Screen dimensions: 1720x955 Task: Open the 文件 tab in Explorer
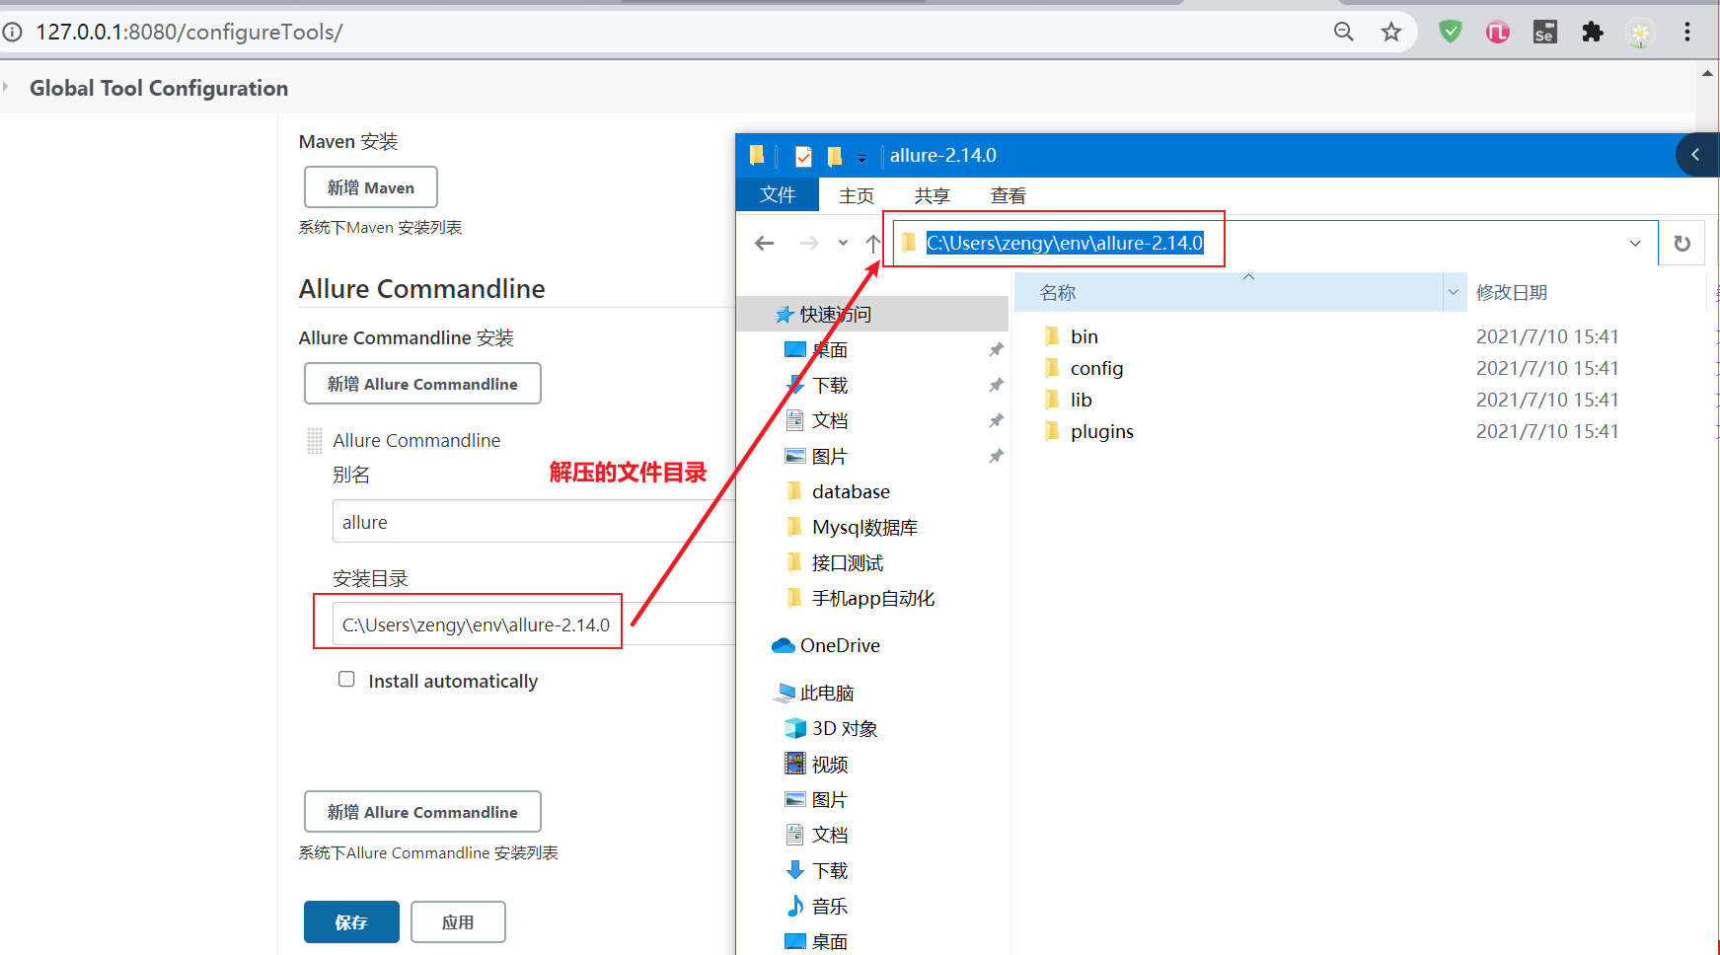(x=778, y=195)
